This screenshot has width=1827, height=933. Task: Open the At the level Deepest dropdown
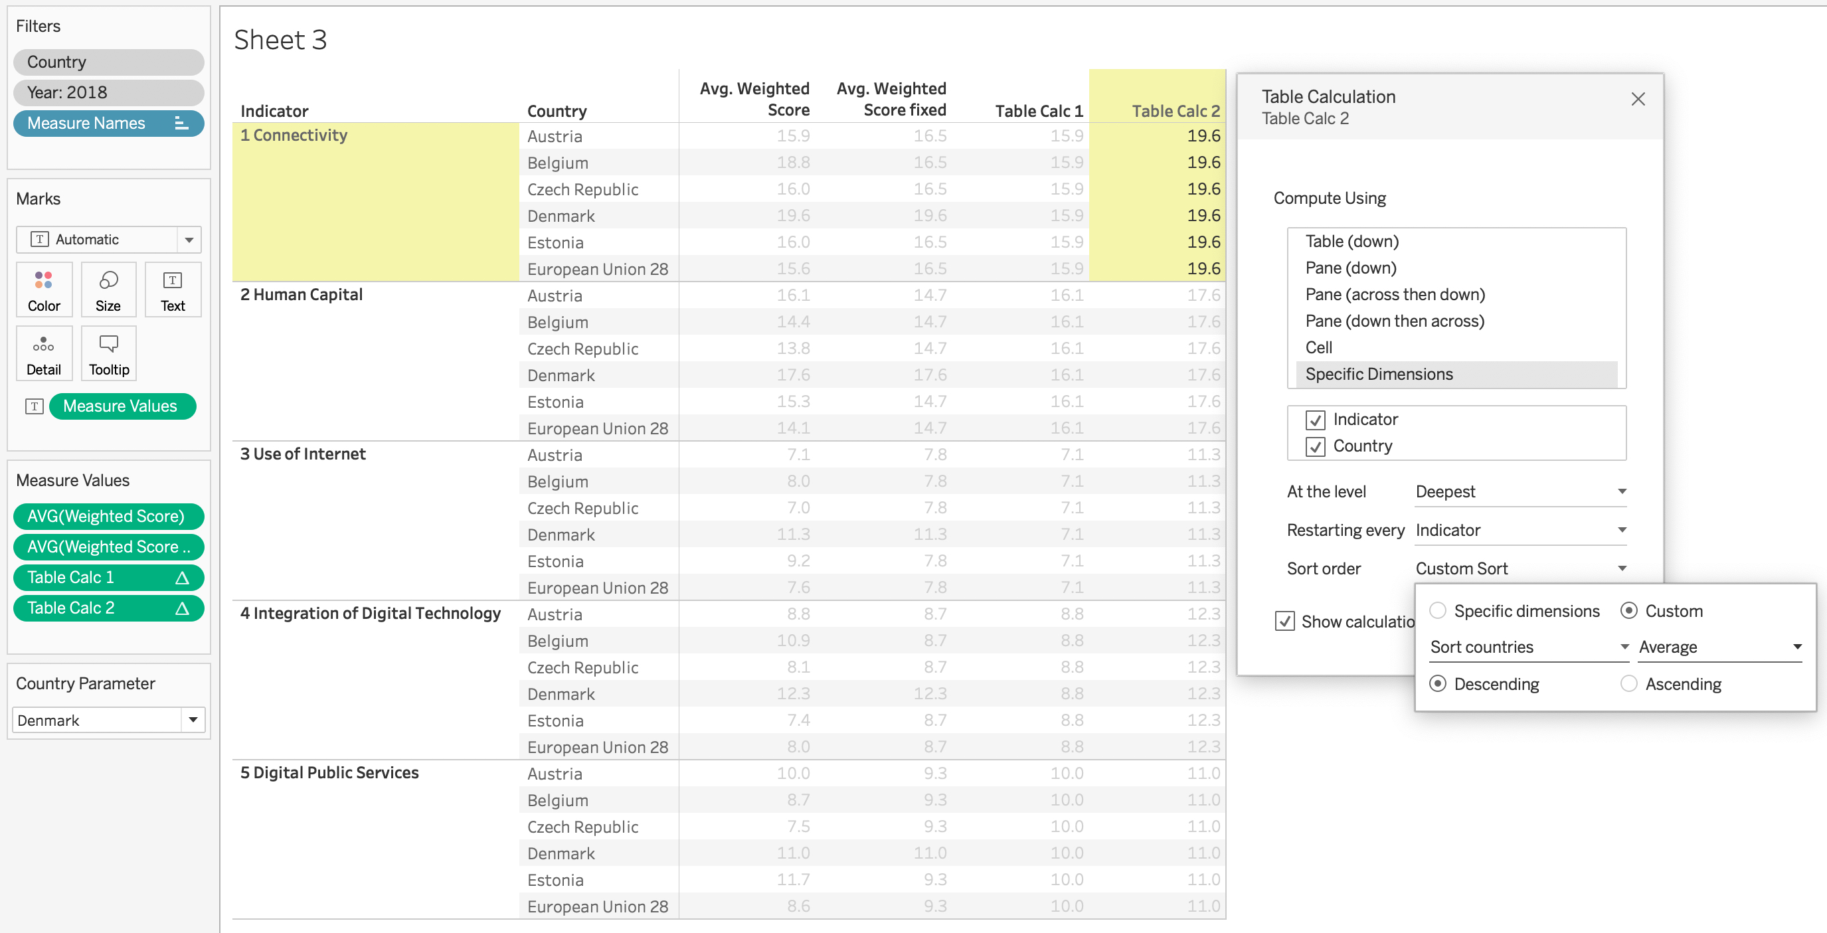[1520, 492]
